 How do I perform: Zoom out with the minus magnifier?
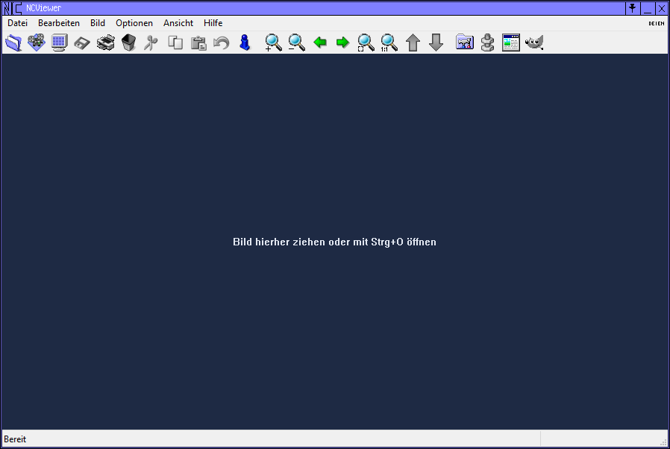(296, 43)
